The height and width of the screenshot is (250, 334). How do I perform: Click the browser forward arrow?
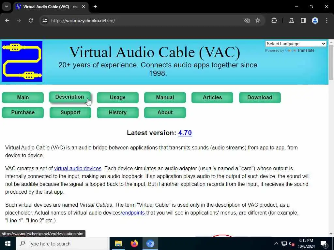[19, 21]
